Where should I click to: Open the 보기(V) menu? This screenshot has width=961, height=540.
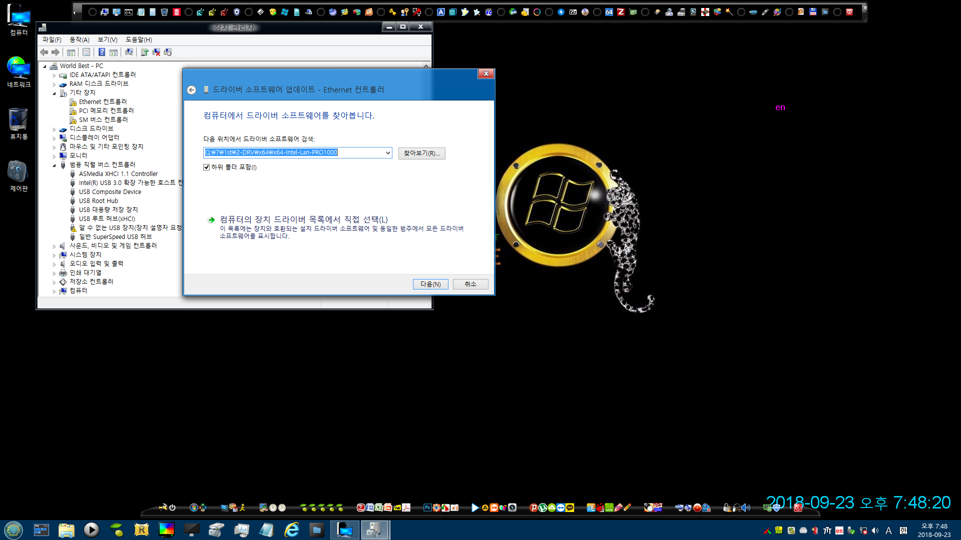coord(107,39)
